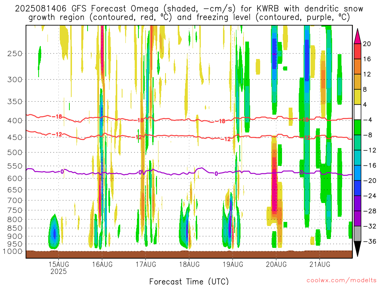Select the 850 pressure level label
The width and height of the screenshot is (380, 285).
point(15,228)
